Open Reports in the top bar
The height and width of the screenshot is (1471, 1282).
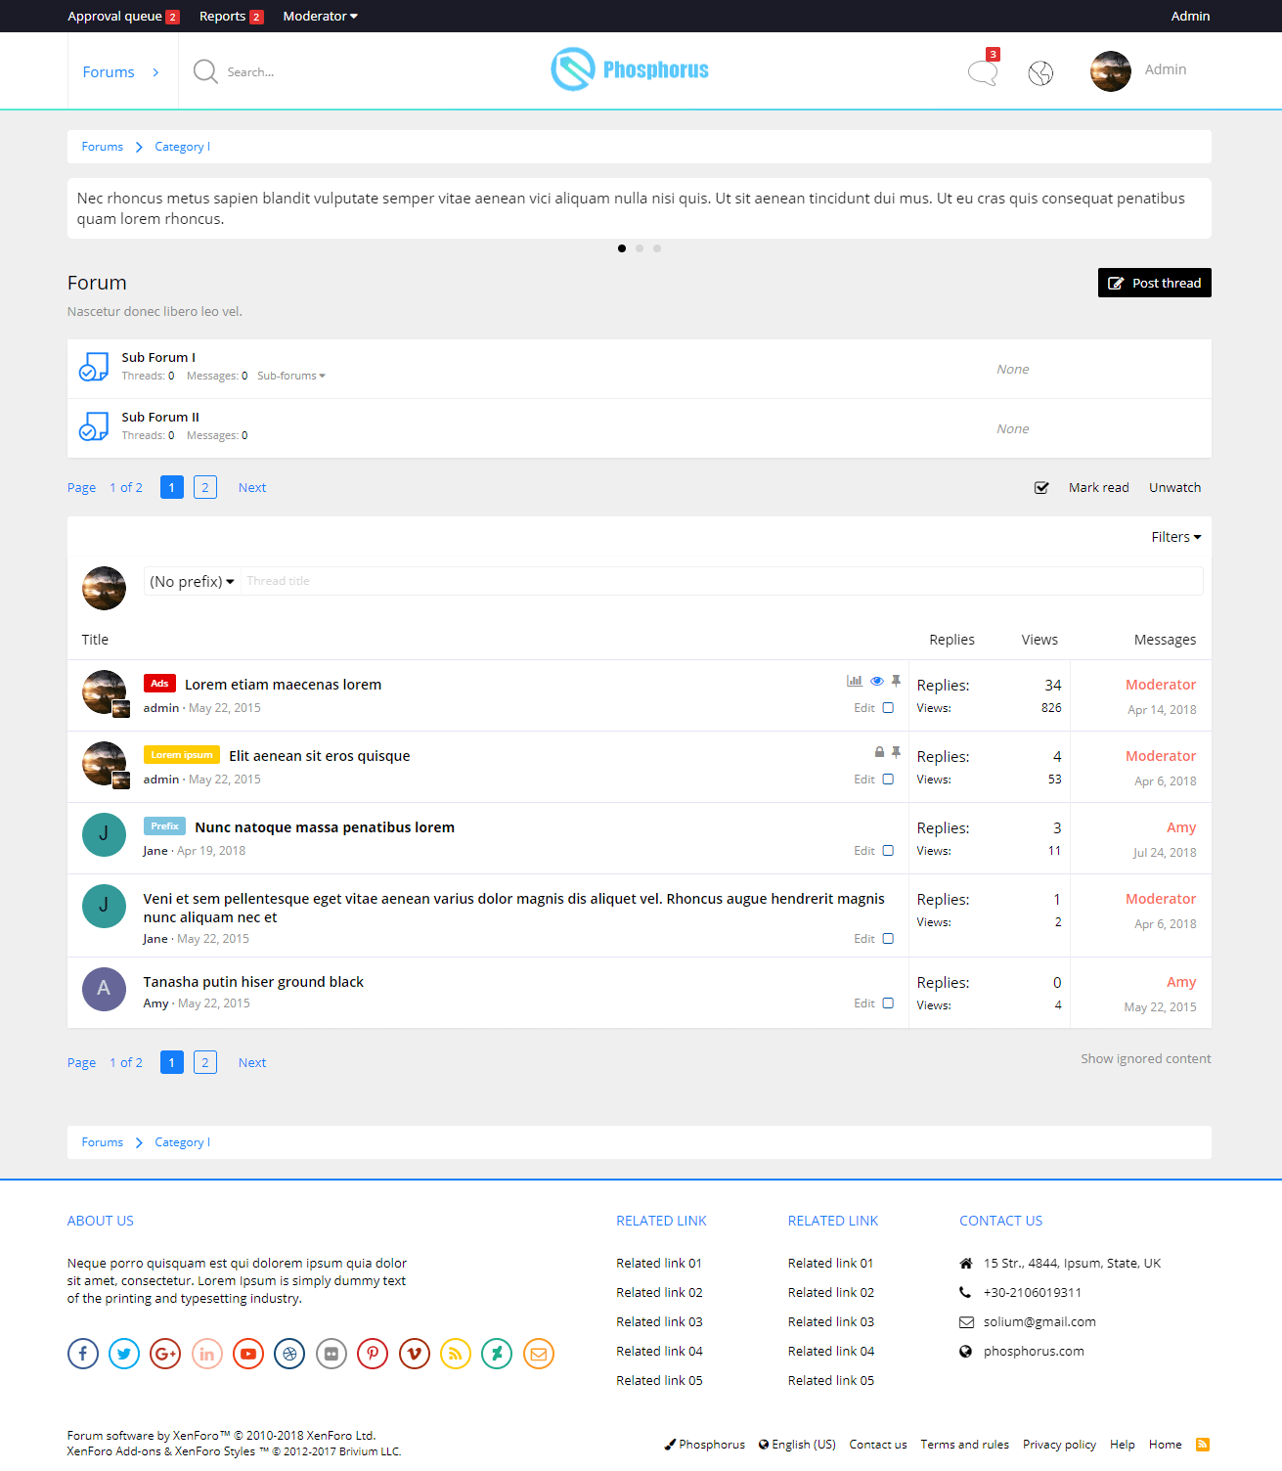pos(223,17)
